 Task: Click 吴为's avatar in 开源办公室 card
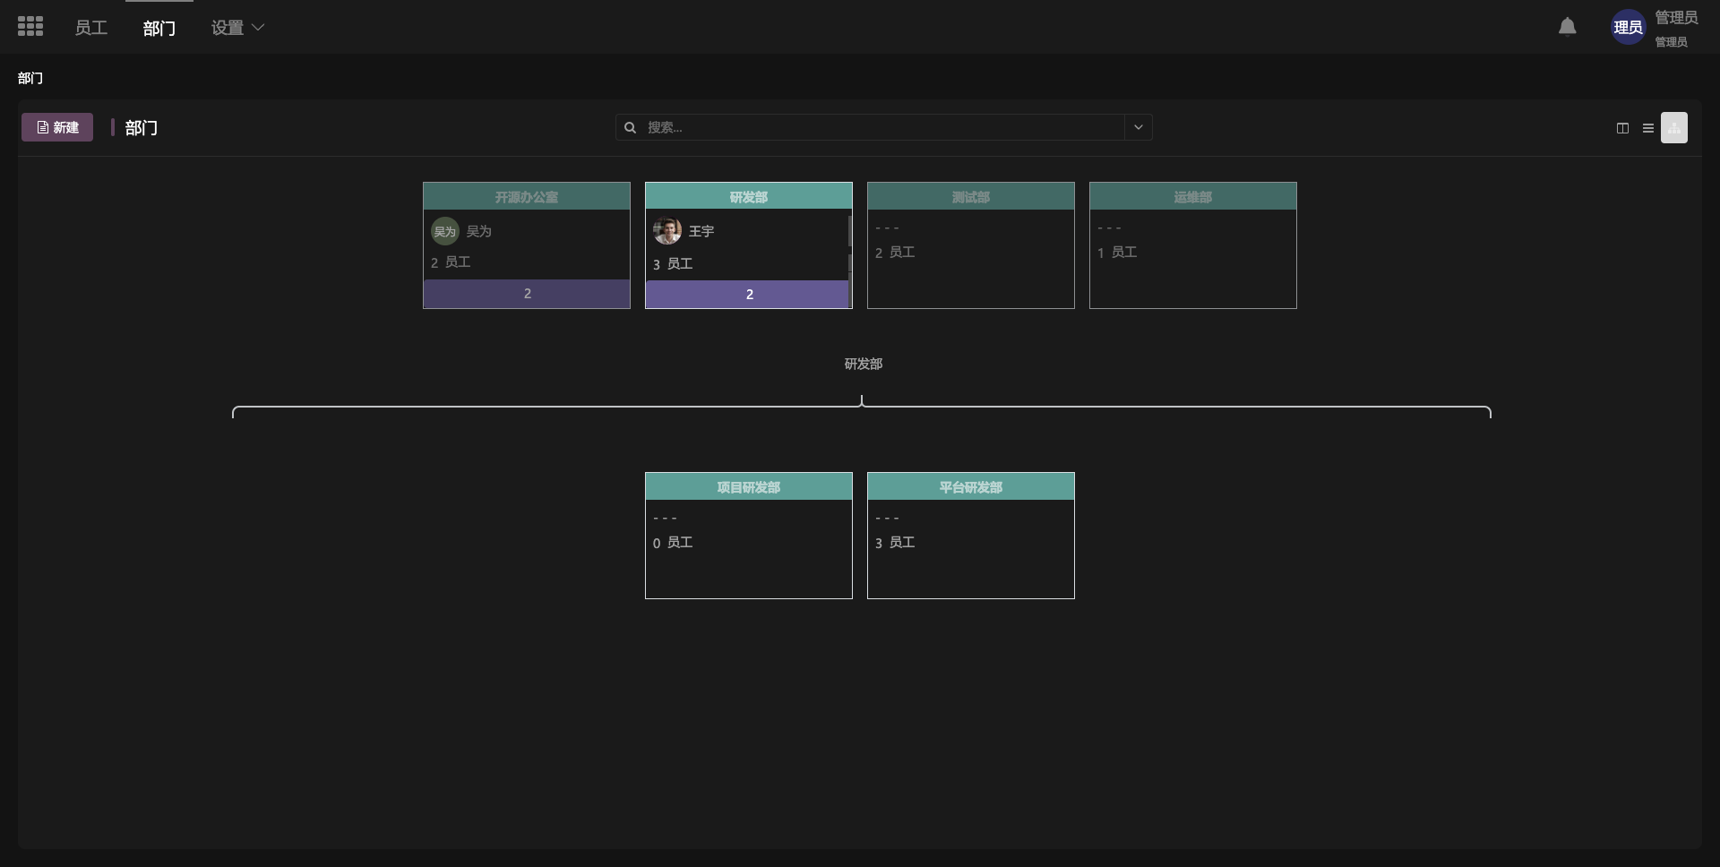445,231
